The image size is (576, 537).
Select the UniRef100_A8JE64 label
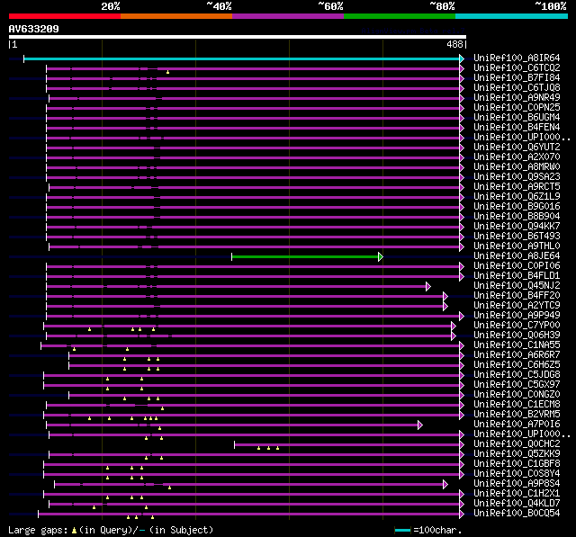click(x=517, y=256)
